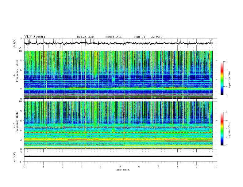Click the ch.1 voltage waveform trace
The height and width of the screenshot is (187, 243).
click(x=118, y=43)
